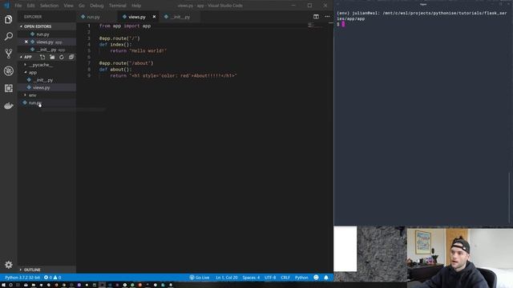
Task: Open run.py in the APP file tree
Action: [x=46, y=103]
